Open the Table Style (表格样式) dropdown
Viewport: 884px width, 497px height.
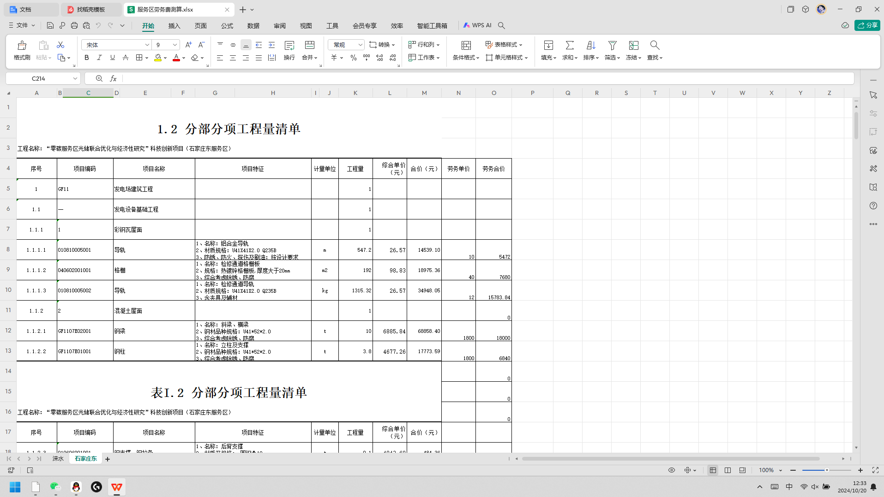coord(504,45)
